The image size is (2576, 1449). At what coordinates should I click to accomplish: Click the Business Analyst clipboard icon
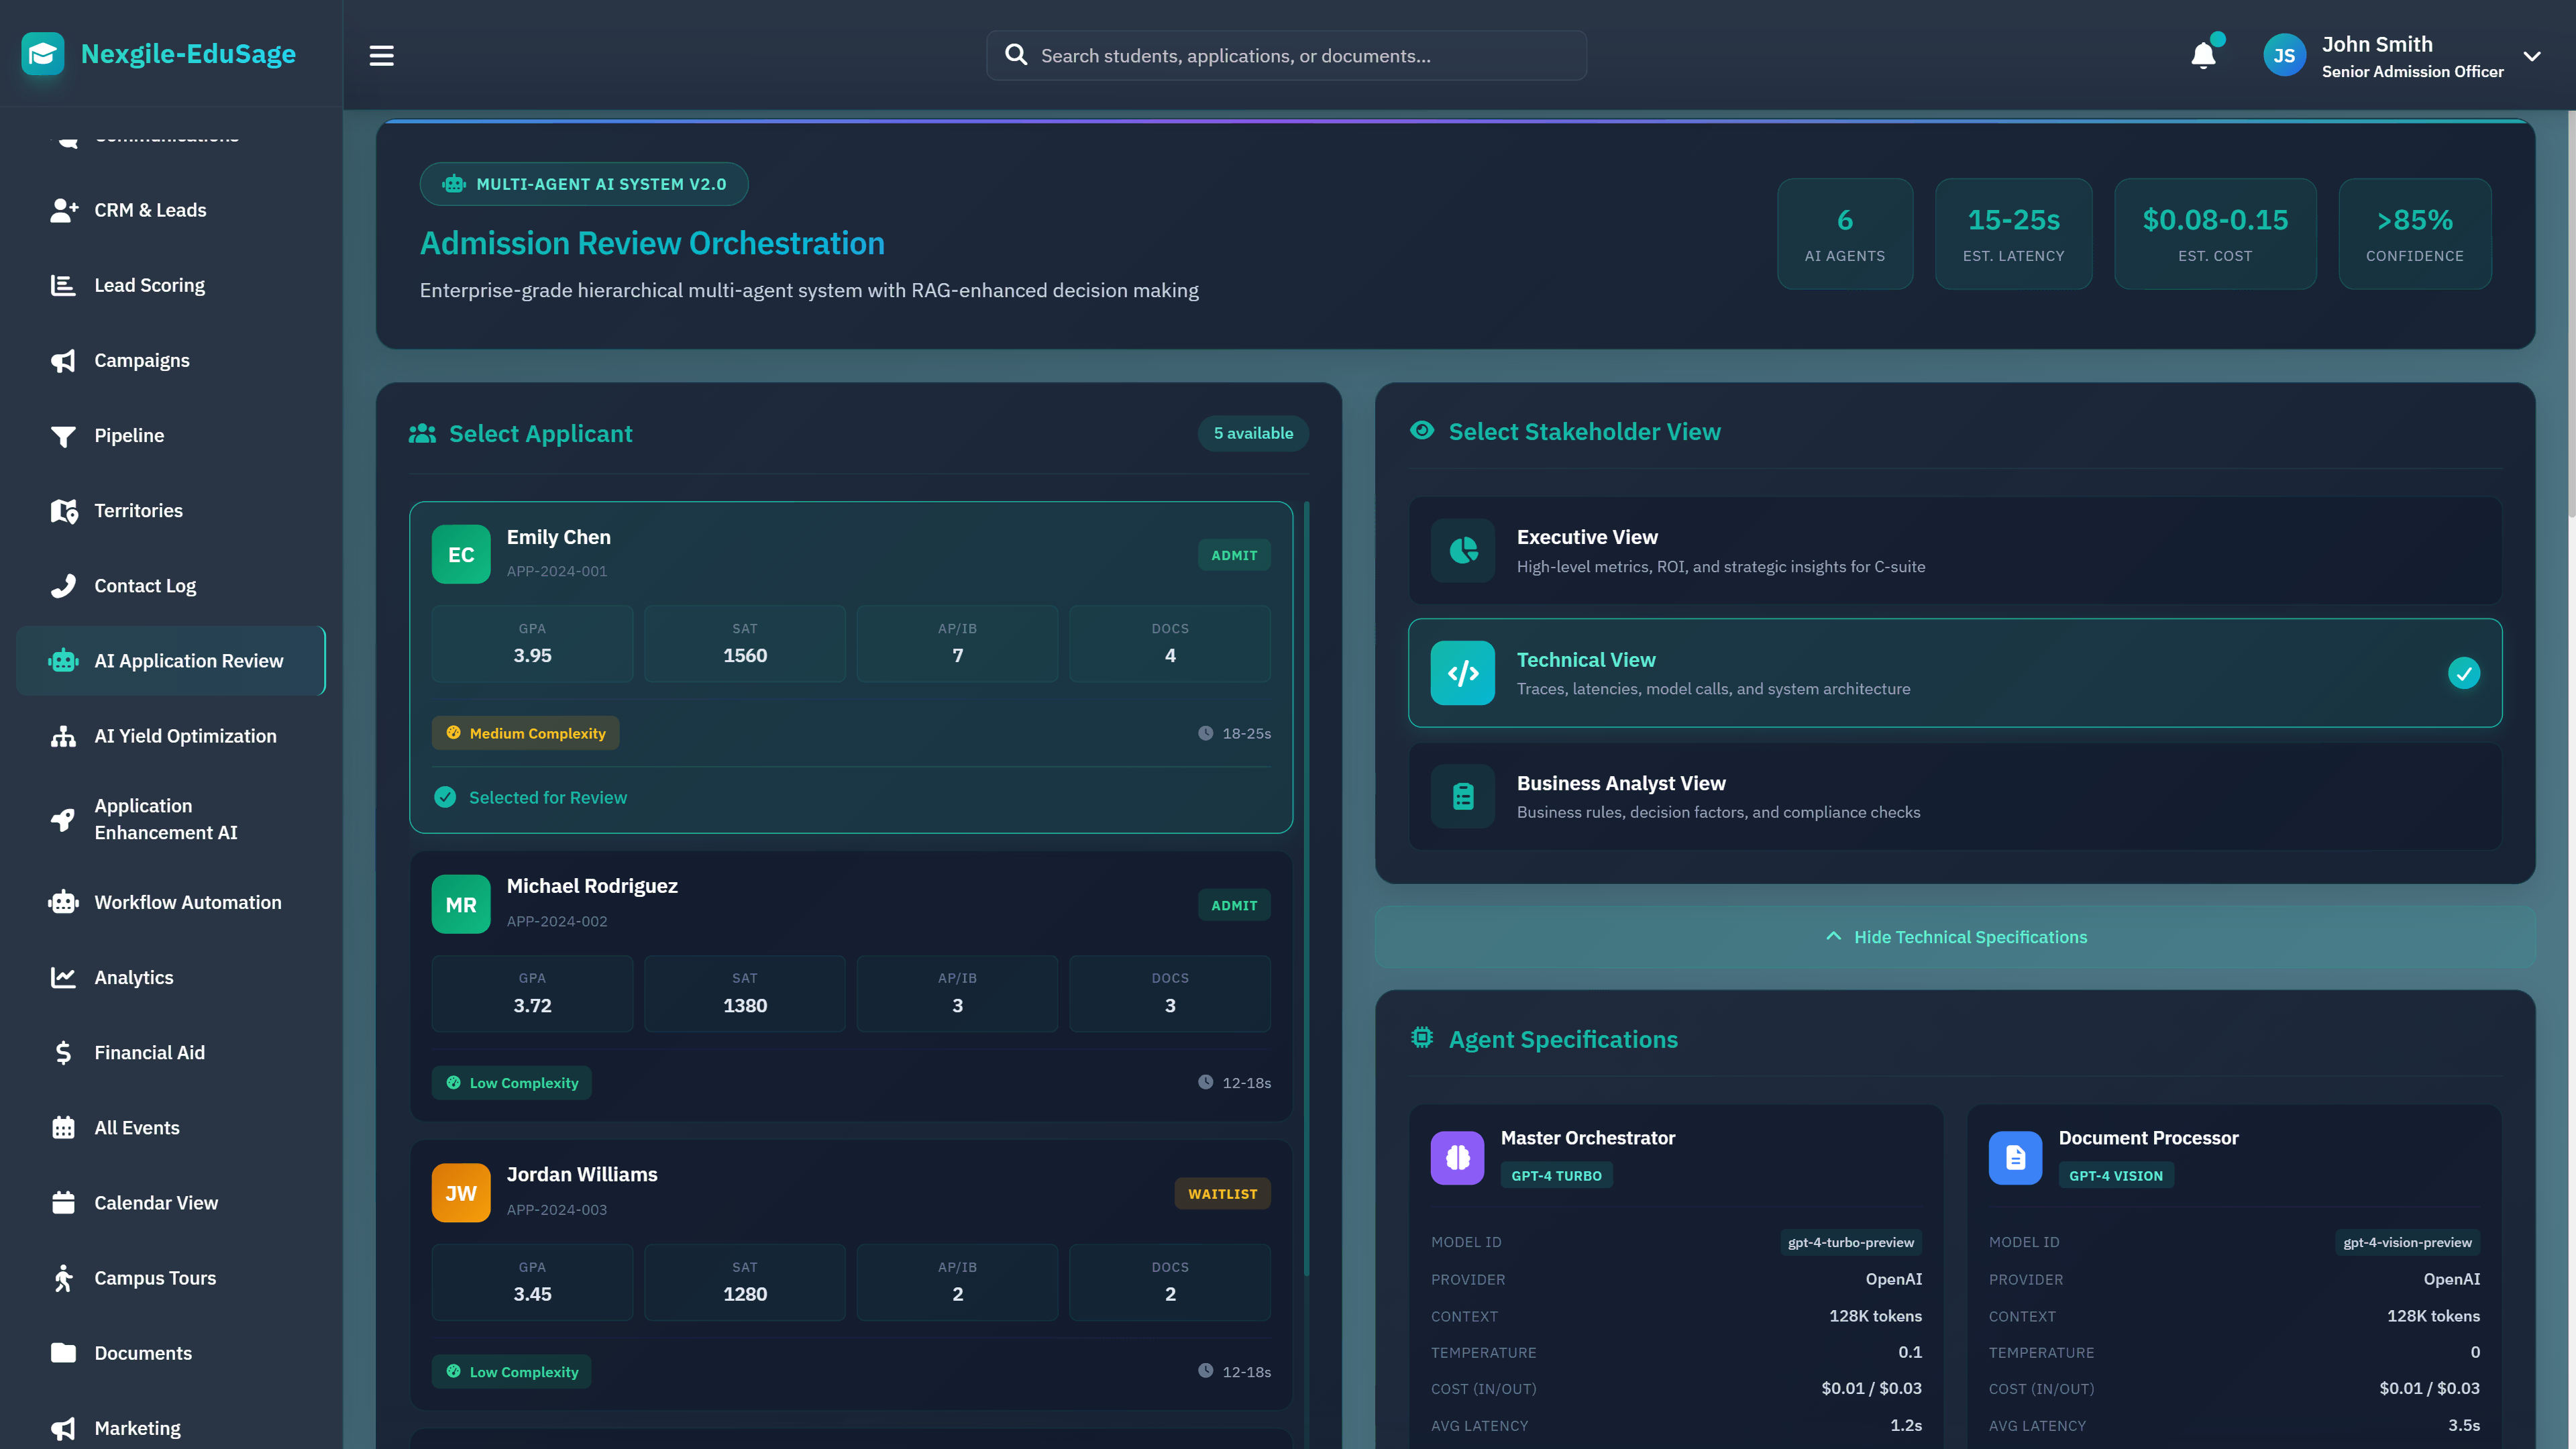coord(1462,796)
